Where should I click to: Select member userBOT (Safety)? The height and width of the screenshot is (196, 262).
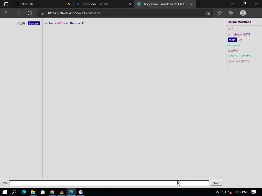tap(239, 56)
